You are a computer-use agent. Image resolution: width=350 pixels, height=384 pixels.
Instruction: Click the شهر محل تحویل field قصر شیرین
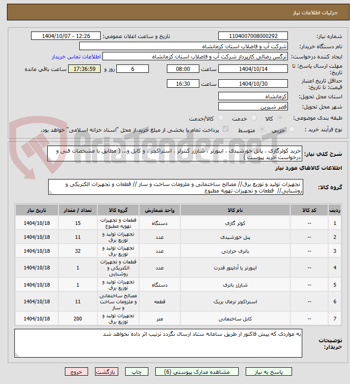[253, 107]
